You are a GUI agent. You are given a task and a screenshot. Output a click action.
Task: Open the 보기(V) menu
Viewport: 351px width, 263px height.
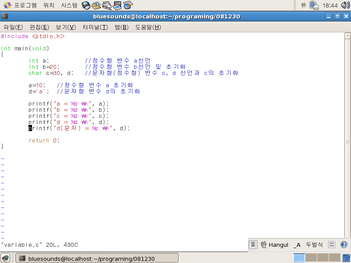point(66,27)
